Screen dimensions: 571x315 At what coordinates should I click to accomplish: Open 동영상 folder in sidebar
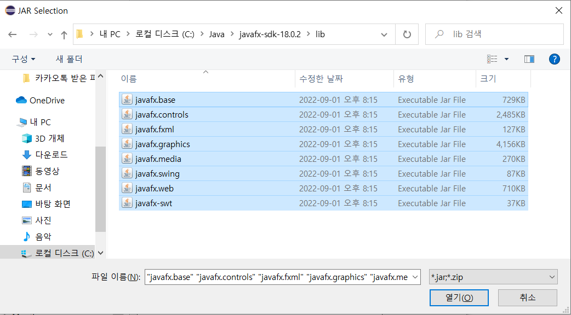click(x=41, y=171)
